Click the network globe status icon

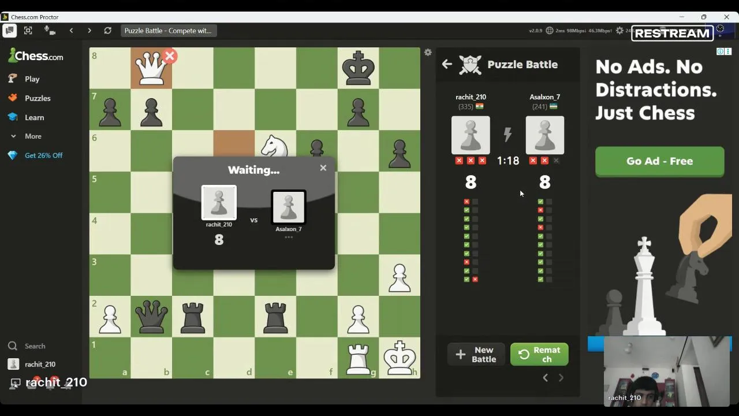[550, 31]
